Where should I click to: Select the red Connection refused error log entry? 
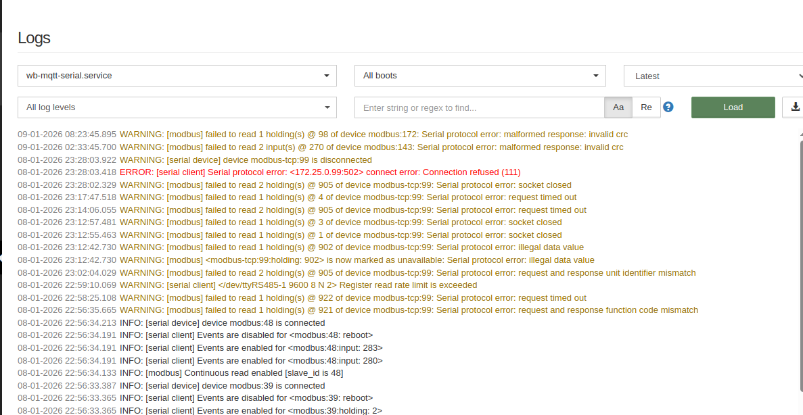(x=320, y=172)
